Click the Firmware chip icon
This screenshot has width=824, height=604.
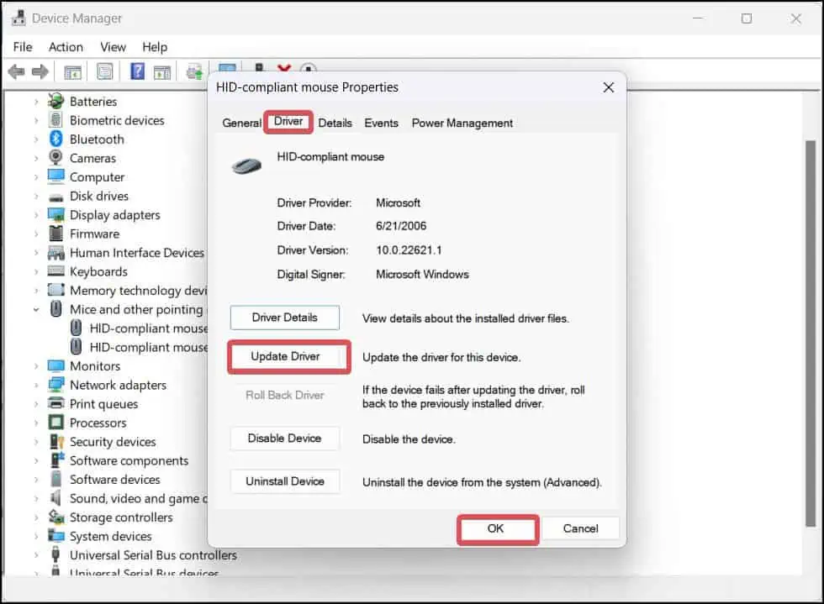point(55,234)
